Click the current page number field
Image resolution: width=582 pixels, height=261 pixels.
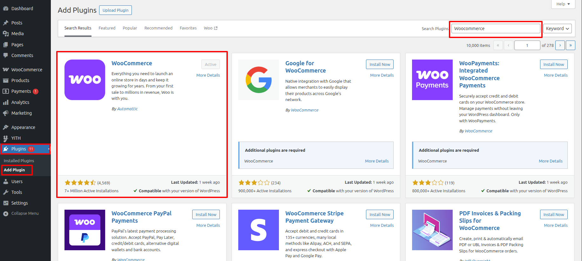pyautogui.click(x=527, y=45)
